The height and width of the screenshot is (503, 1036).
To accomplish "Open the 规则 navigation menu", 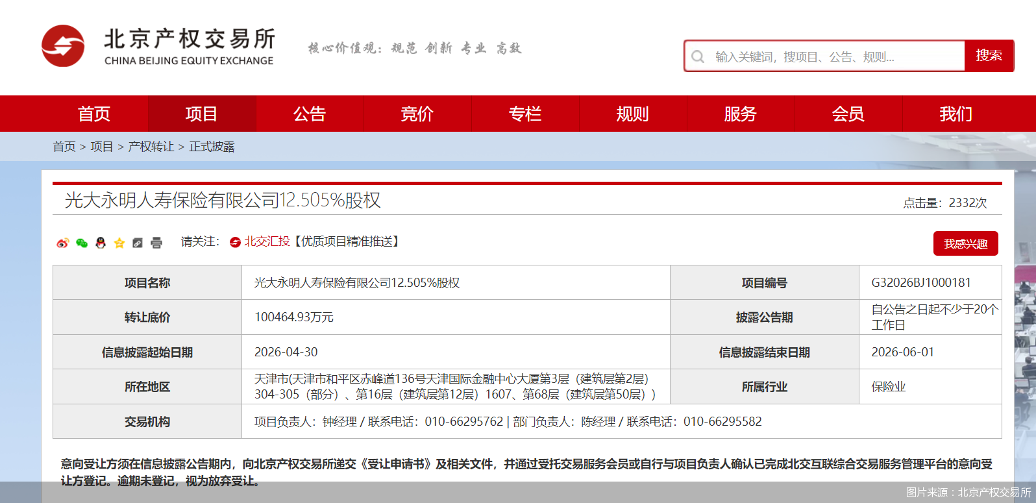I will [x=633, y=114].
